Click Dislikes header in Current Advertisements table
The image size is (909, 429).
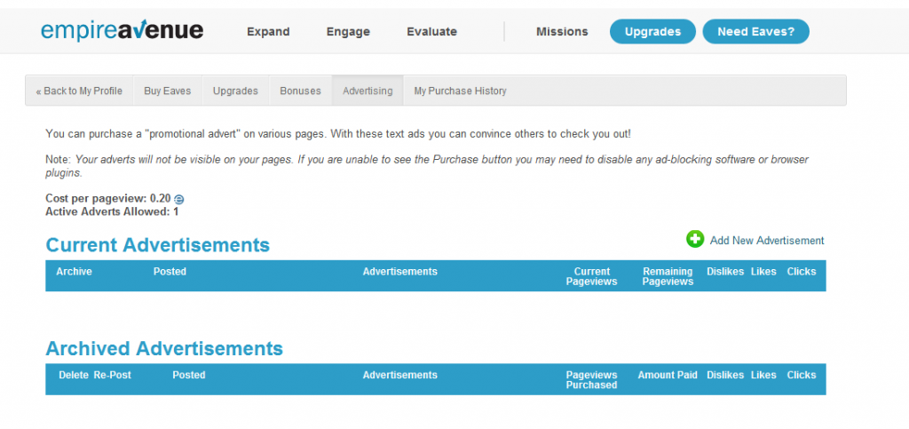pos(725,271)
